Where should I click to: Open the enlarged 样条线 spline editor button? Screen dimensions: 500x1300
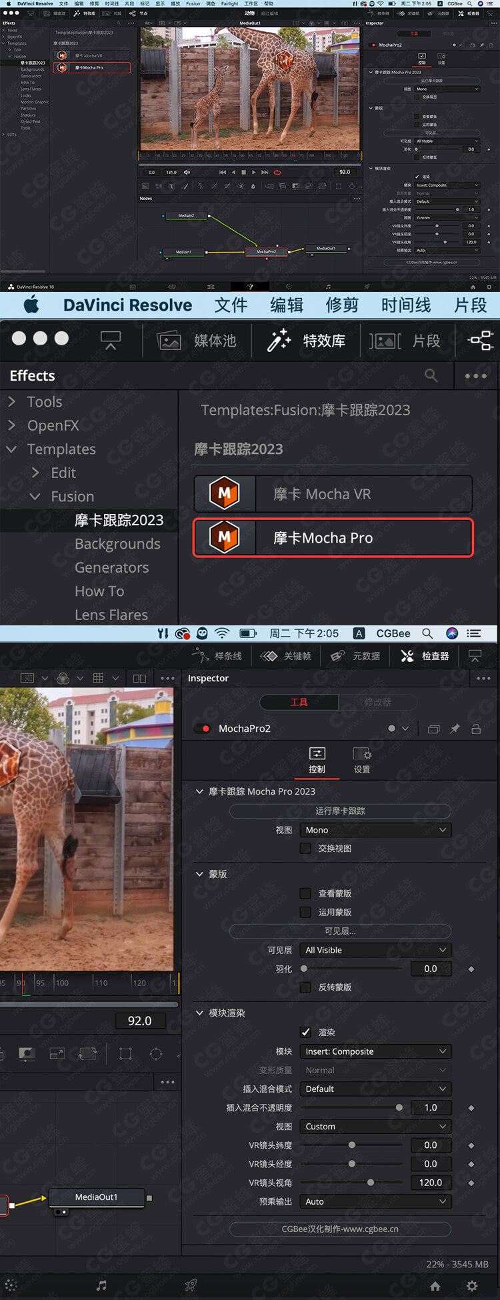[x=217, y=656]
